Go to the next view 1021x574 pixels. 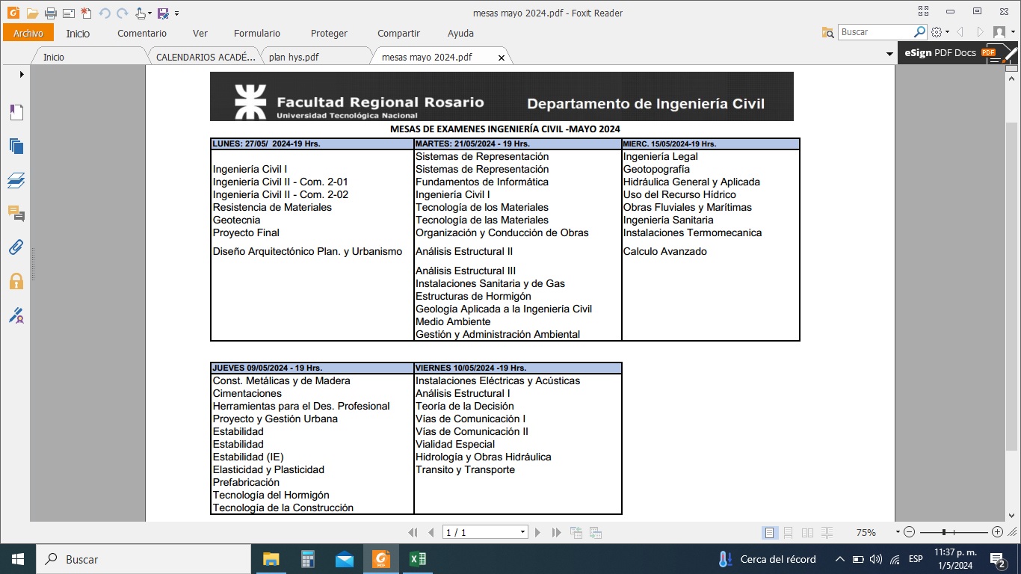[x=595, y=532]
